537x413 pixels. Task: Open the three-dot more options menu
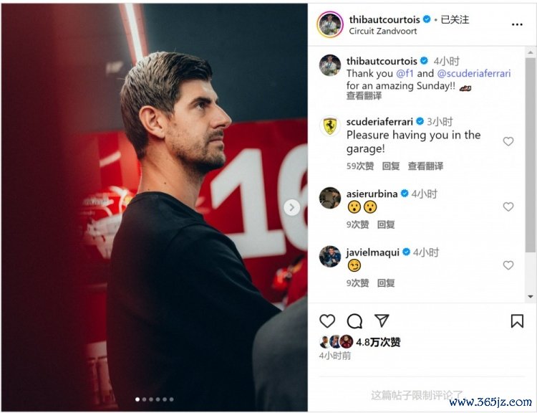click(517, 24)
